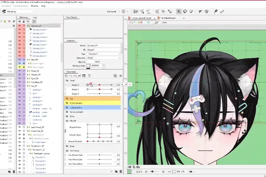Toggle lock circle on Heart hair_XY row
Viewport: 266px width, 177px height.
pyautogui.click(x=24, y=131)
